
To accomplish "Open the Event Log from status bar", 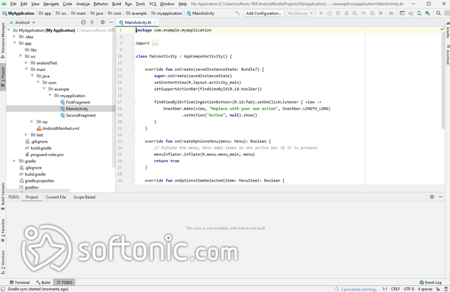I will click(x=430, y=282).
